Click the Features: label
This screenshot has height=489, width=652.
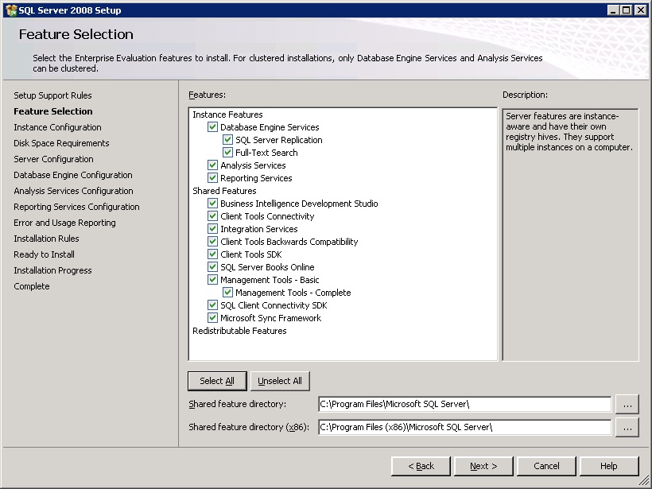207,95
